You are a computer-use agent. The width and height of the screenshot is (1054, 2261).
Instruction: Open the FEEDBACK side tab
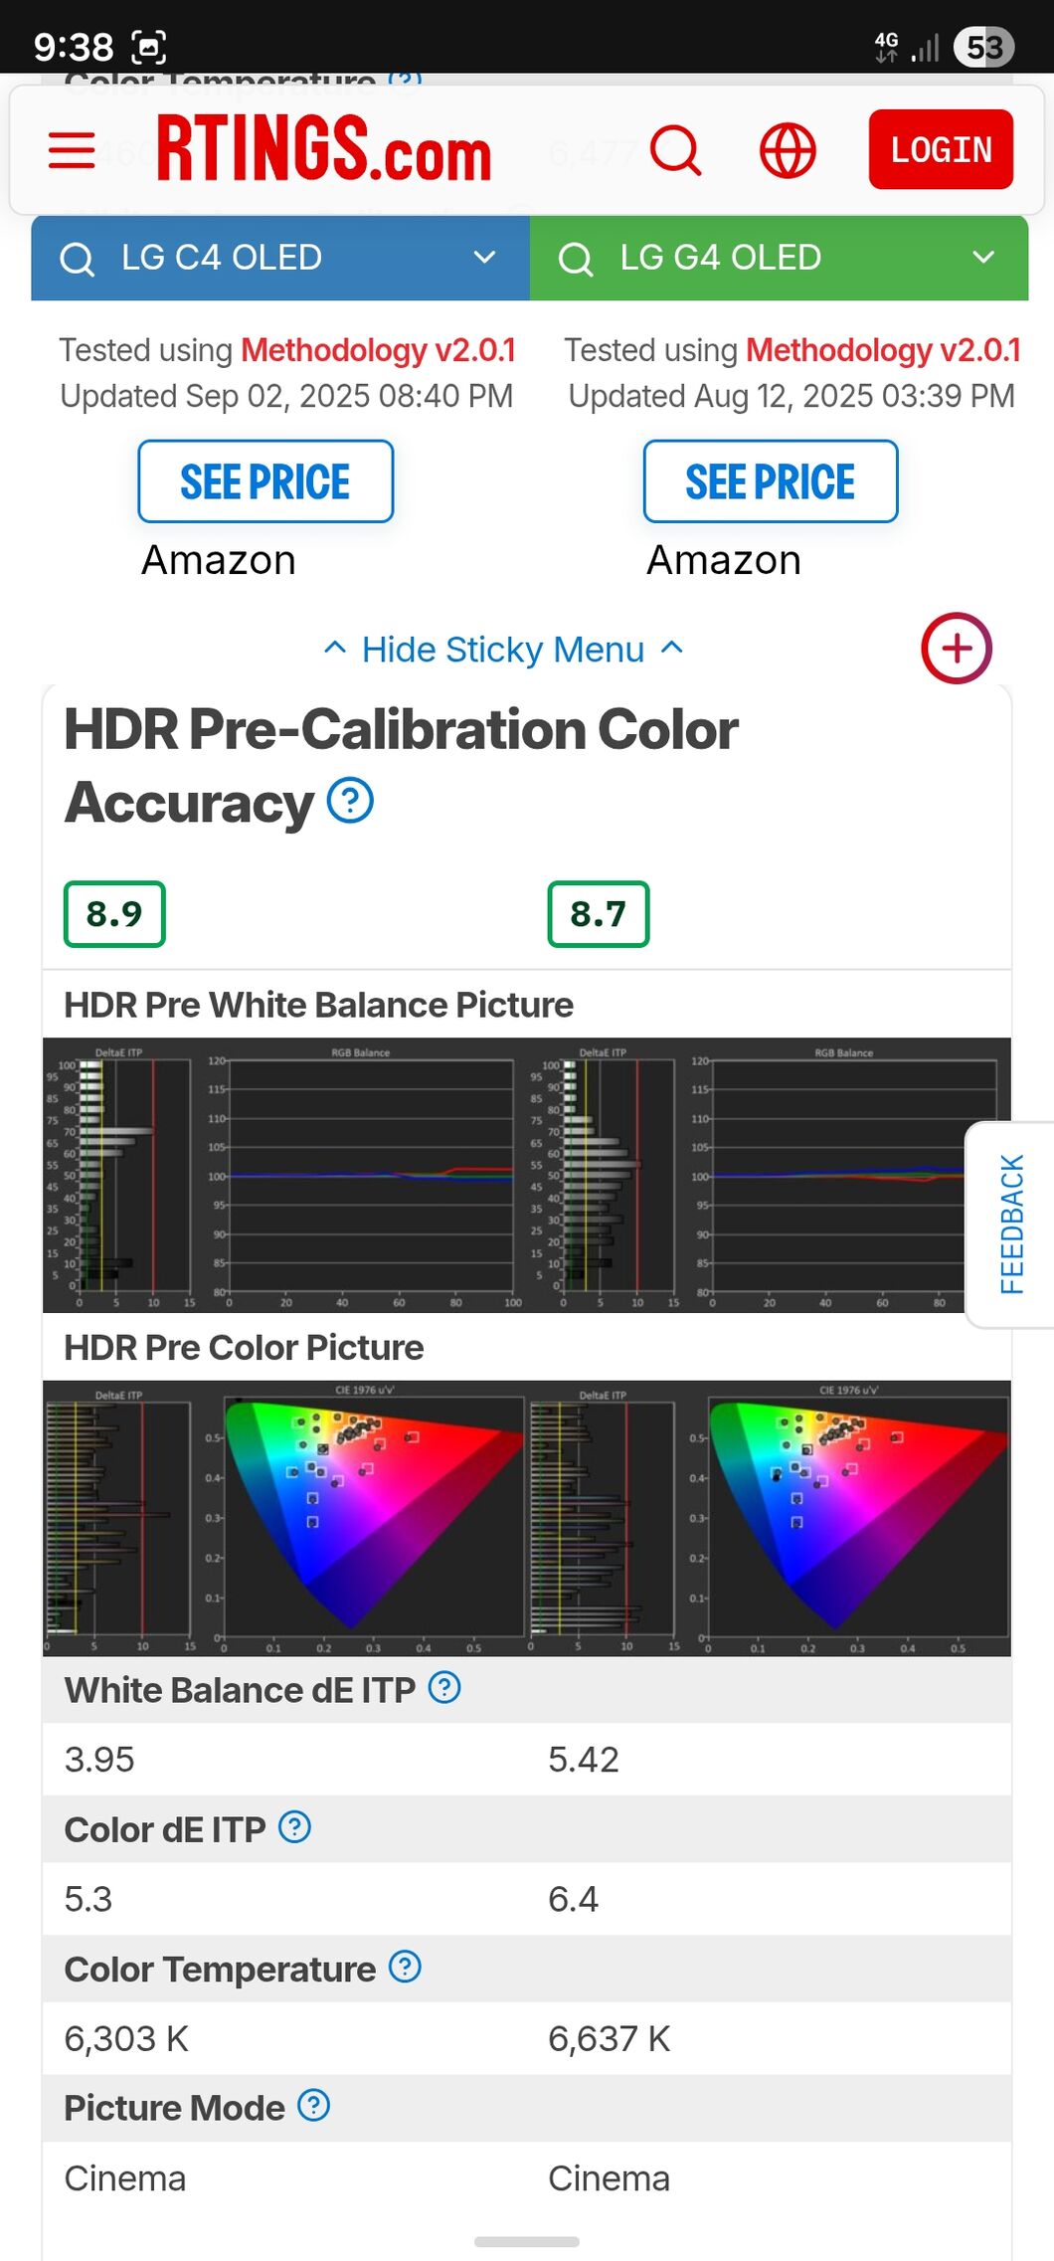(x=1011, y=1225)
